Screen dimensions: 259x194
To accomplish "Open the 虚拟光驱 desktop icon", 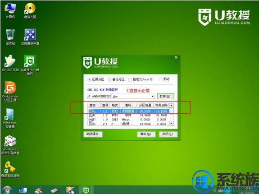I will 30,11.
